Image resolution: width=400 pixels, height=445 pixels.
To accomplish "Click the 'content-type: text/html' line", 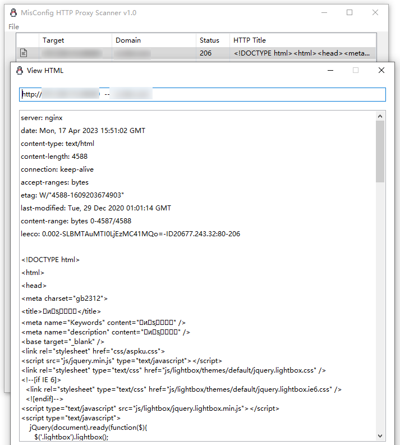I will tap(57, 144).
